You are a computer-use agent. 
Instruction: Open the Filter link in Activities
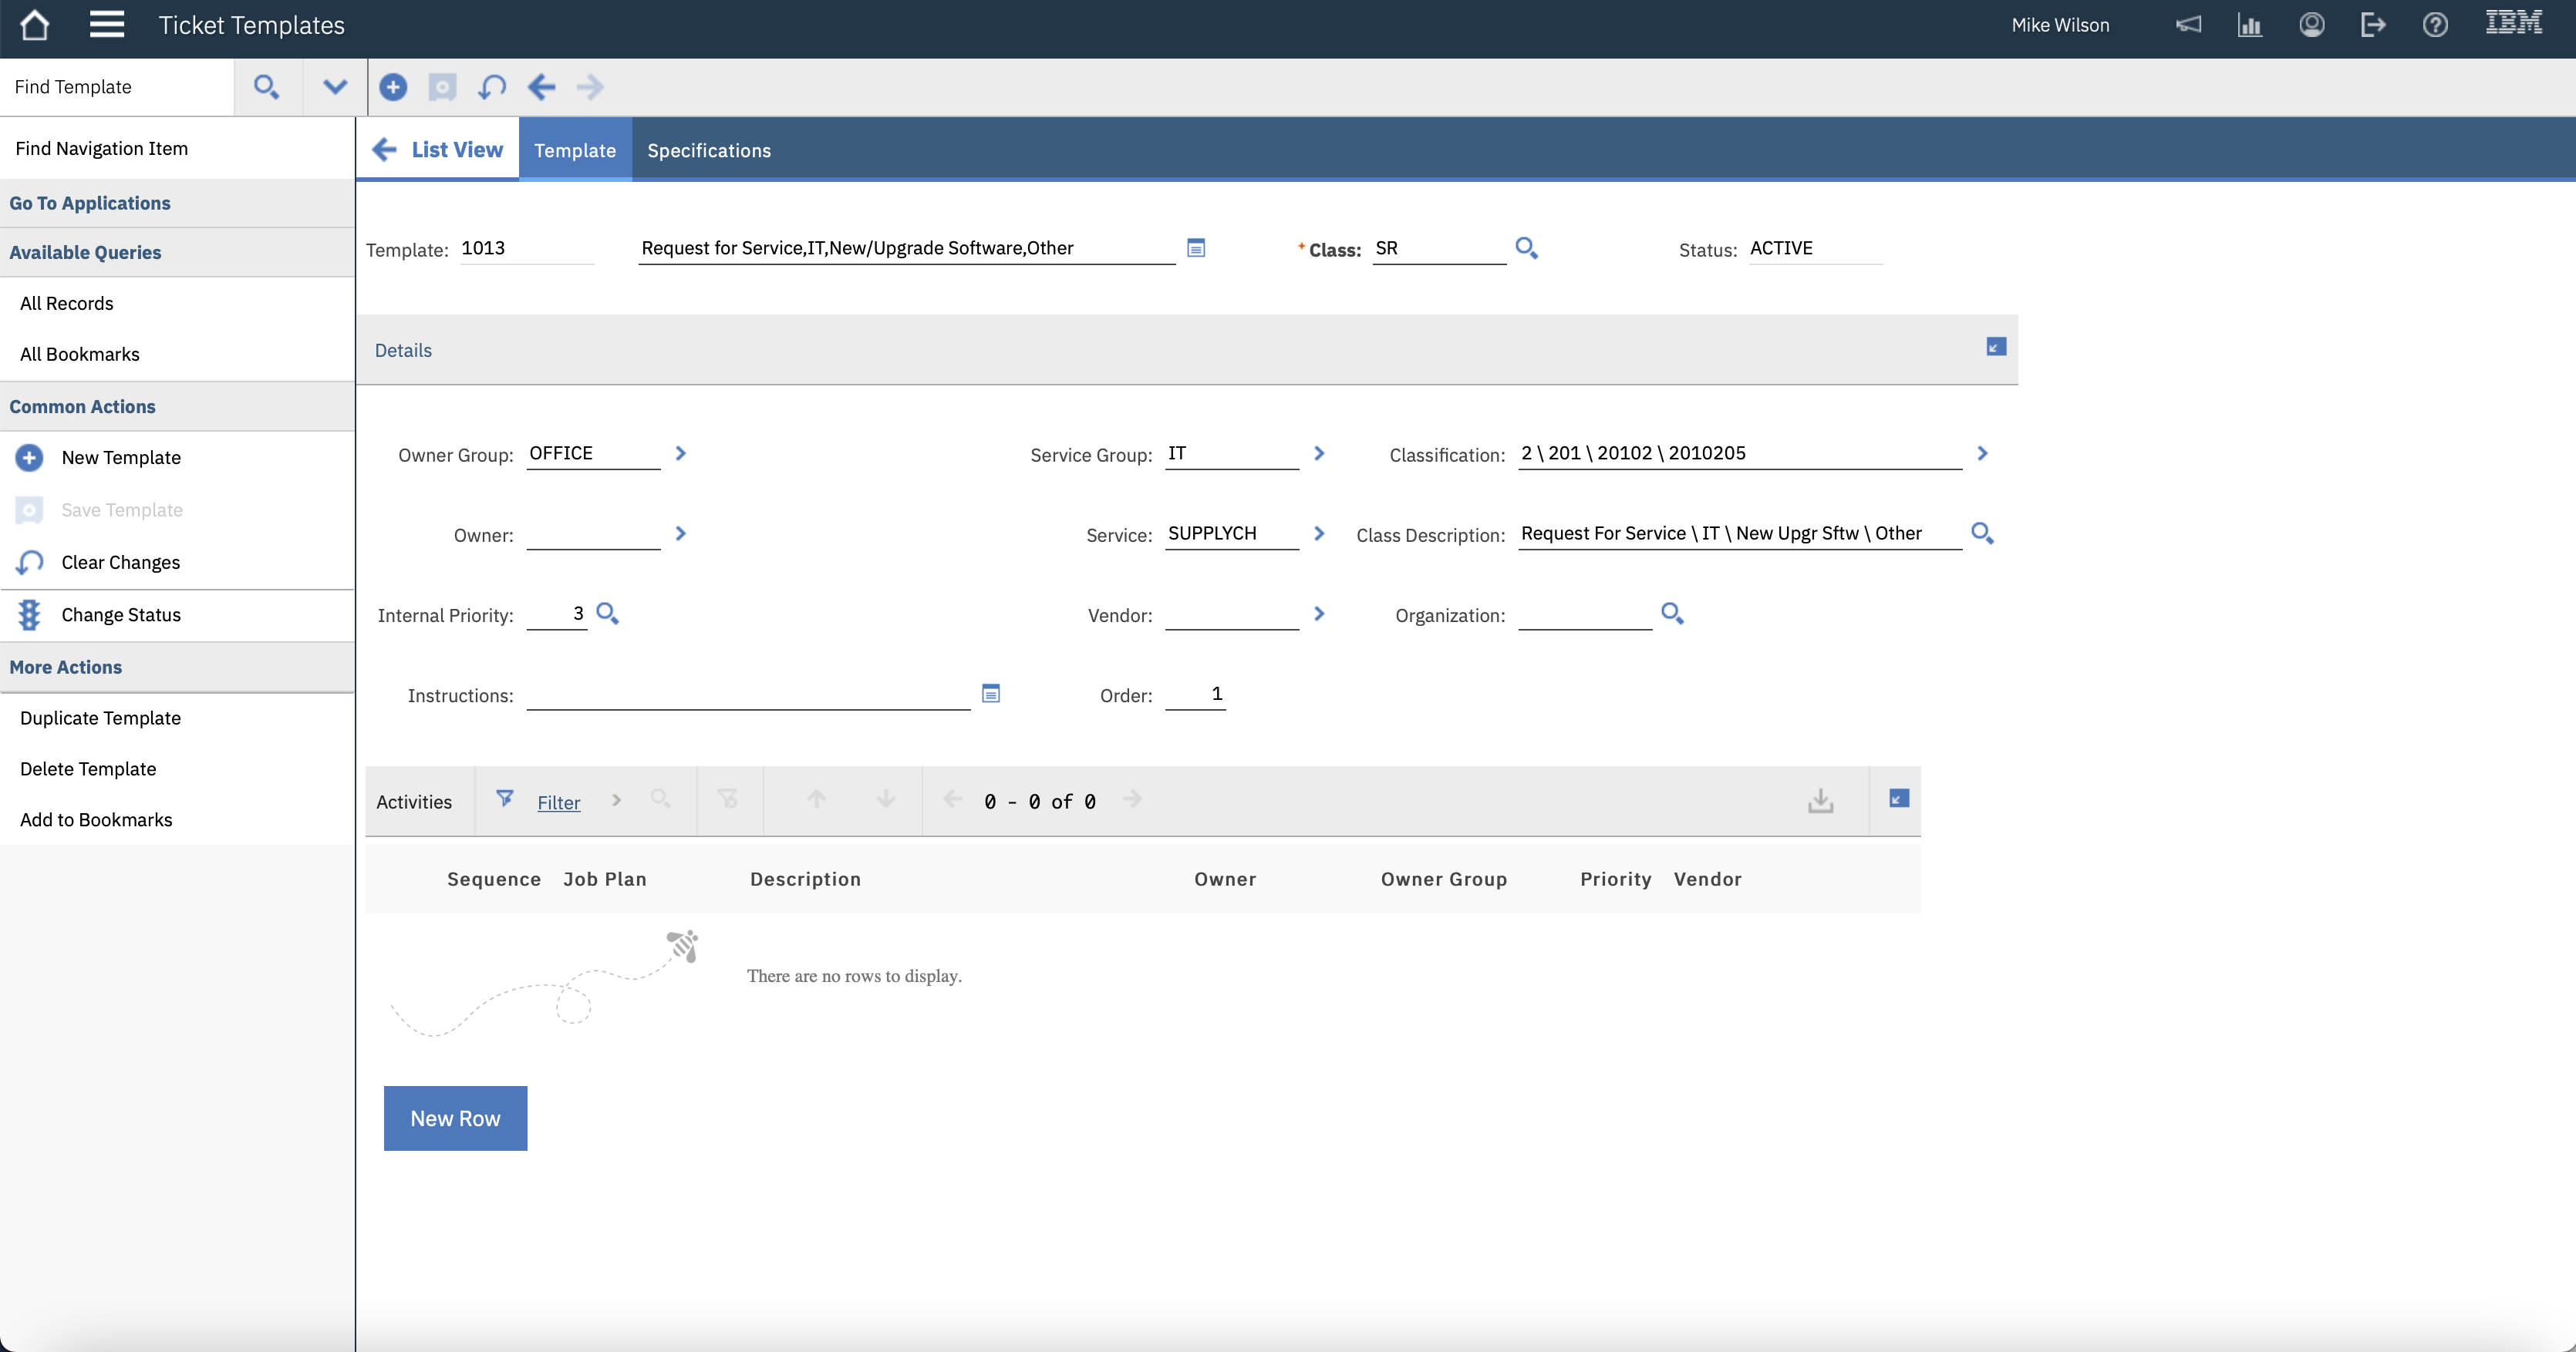[557, 802]
